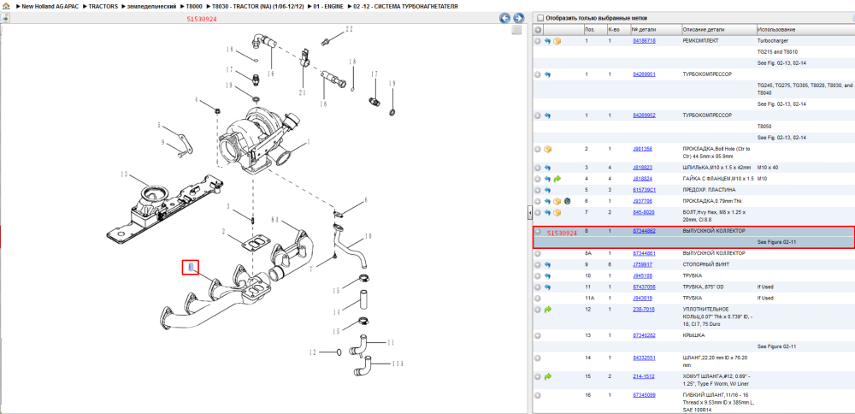Open '02 -12 - СИСТЕМА ТУРБОНАГНЕТАТЕЛЯ' breadcrumb
The image size is (855, 414).
click(x=404, y=6)
